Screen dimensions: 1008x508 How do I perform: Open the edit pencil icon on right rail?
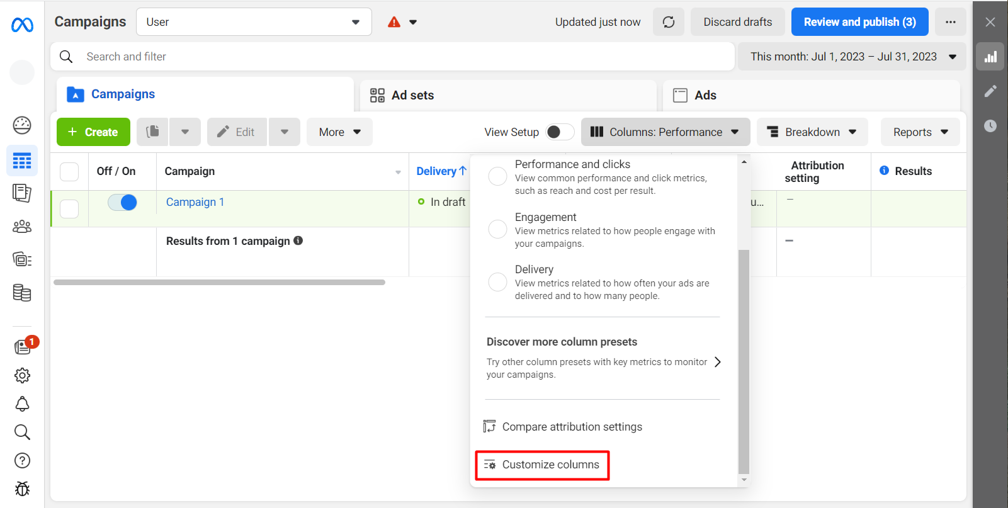(990, 91)
